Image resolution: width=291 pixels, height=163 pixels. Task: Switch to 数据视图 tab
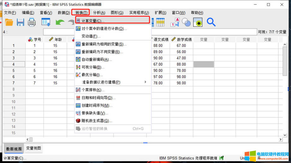point(14,149)
